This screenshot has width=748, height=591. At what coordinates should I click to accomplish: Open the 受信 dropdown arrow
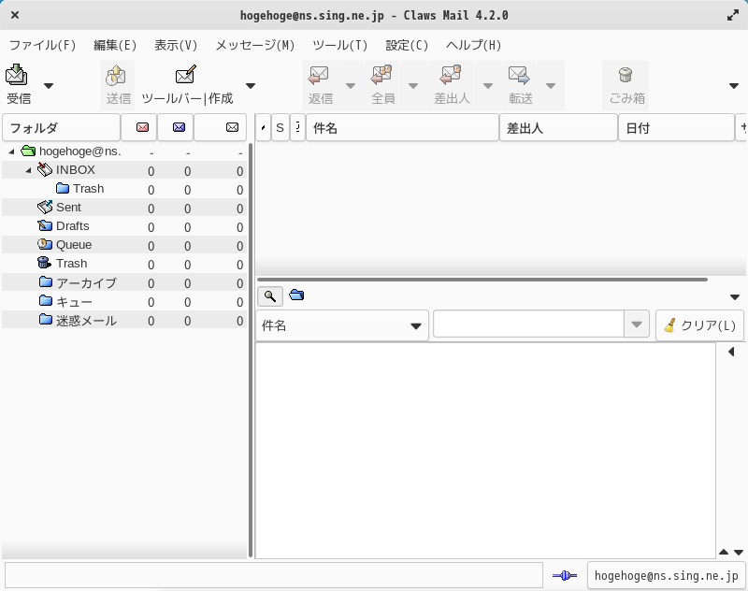point(49,86)
